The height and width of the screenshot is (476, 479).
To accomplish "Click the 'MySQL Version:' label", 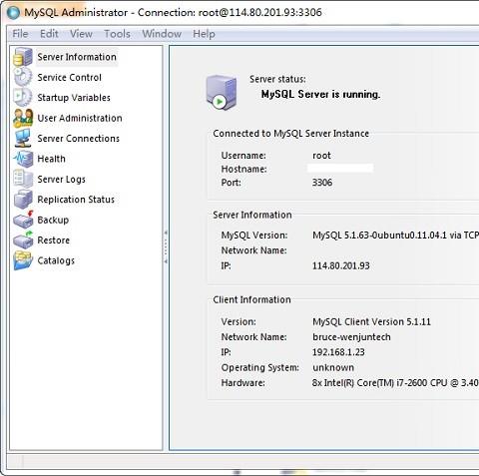I will point(254,236).
